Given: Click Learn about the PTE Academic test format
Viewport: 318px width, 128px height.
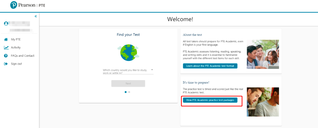Looking at the screenshot, I should 210,66.
